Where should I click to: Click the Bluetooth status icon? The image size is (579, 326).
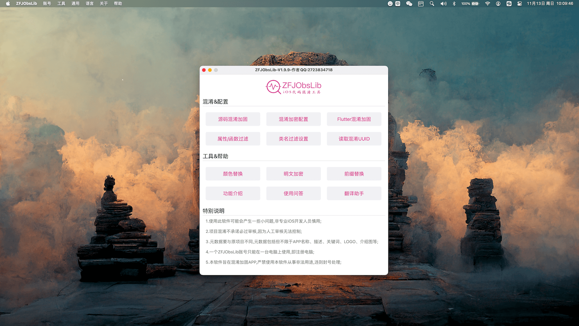tap(454, 4)
